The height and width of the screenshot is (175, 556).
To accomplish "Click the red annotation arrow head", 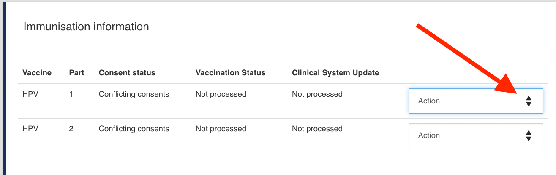I will coord(507,85).
